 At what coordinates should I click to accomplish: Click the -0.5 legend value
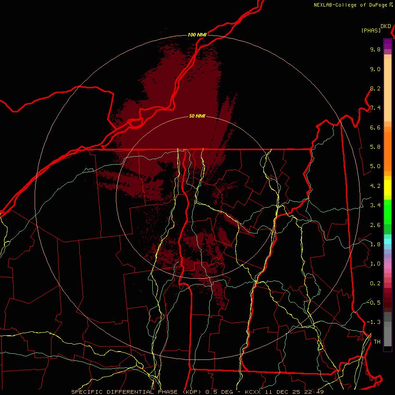point(373,302)
